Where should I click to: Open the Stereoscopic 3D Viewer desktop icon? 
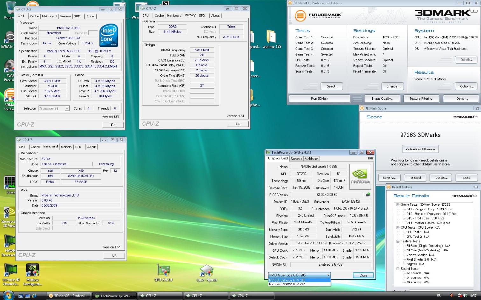point(8,217)
